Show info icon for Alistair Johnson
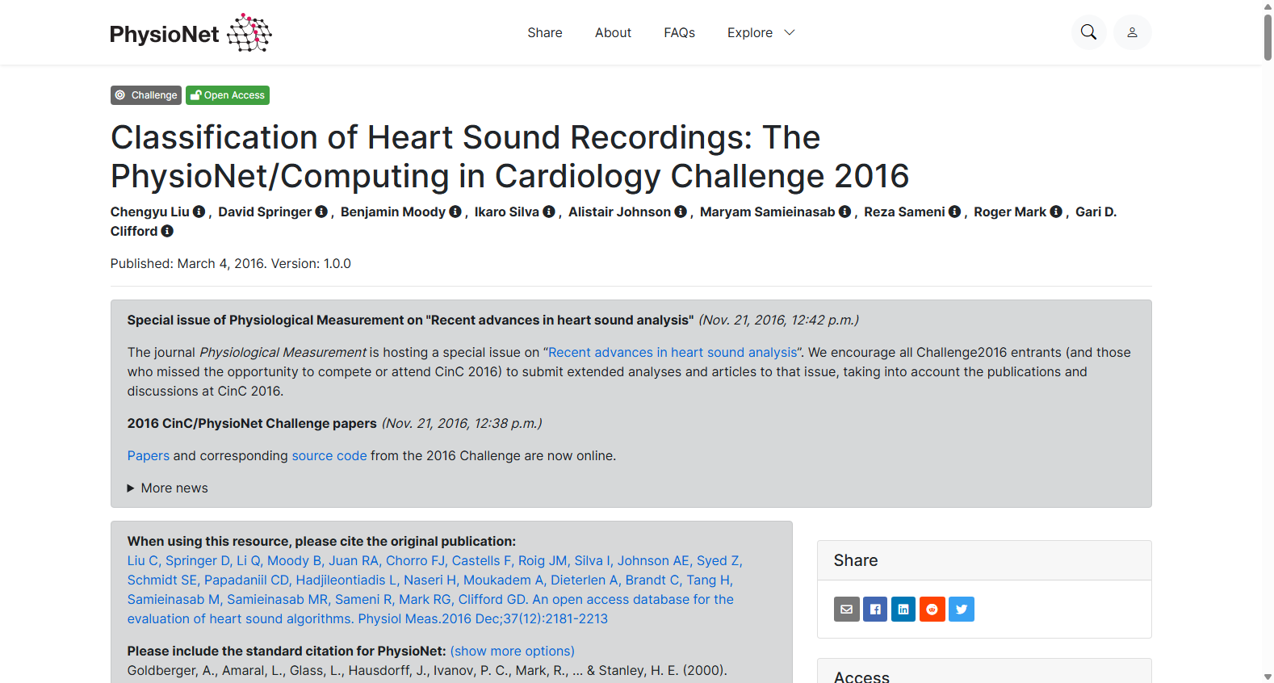This screenshot has width=1274, height=683. pyautogui.click(x=681, y=212)
